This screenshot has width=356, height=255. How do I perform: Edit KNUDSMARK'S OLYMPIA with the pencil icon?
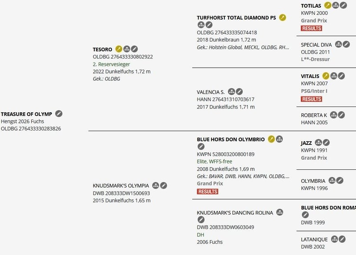[x=163, y=185]
